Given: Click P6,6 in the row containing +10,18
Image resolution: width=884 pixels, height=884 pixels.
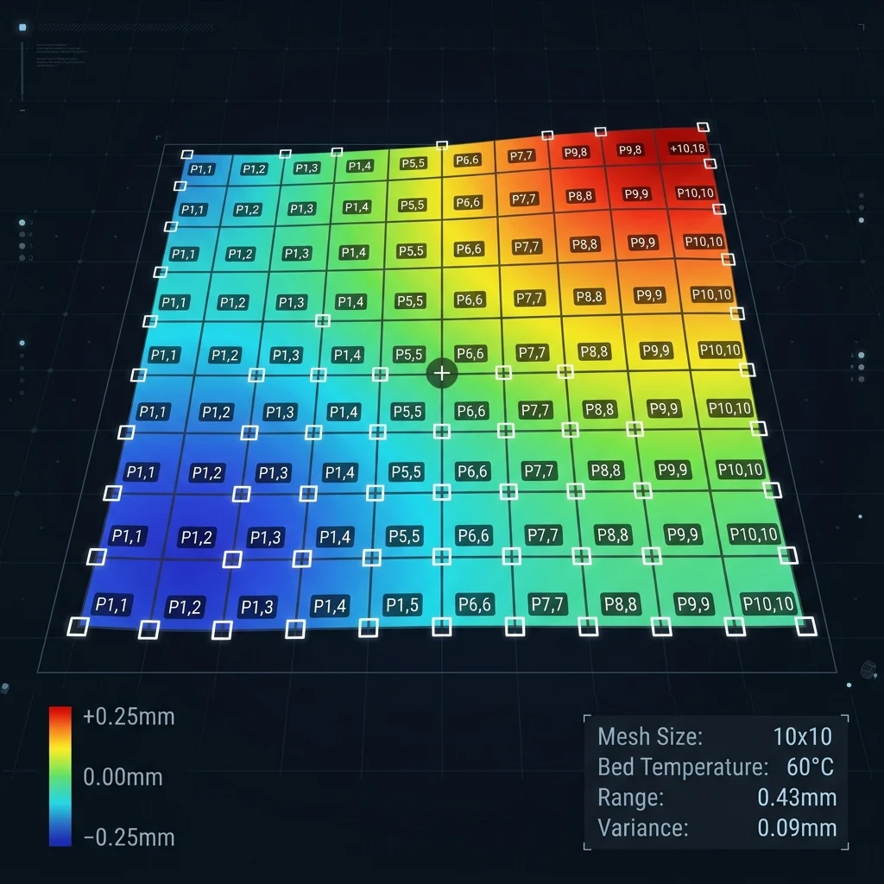Looking at the screenshot, I should click(x=467, y=160).
